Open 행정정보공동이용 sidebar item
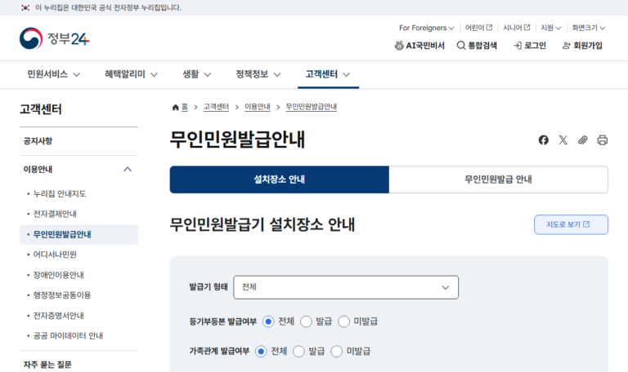 (x=62, y=294)
